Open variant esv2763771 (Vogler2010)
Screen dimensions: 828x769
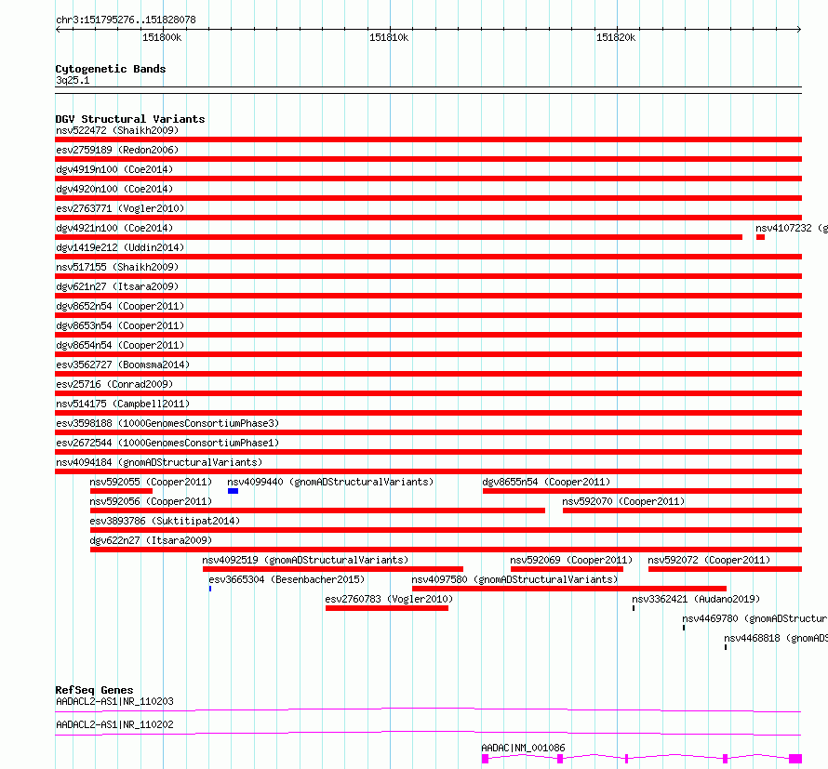pos(428,218)
